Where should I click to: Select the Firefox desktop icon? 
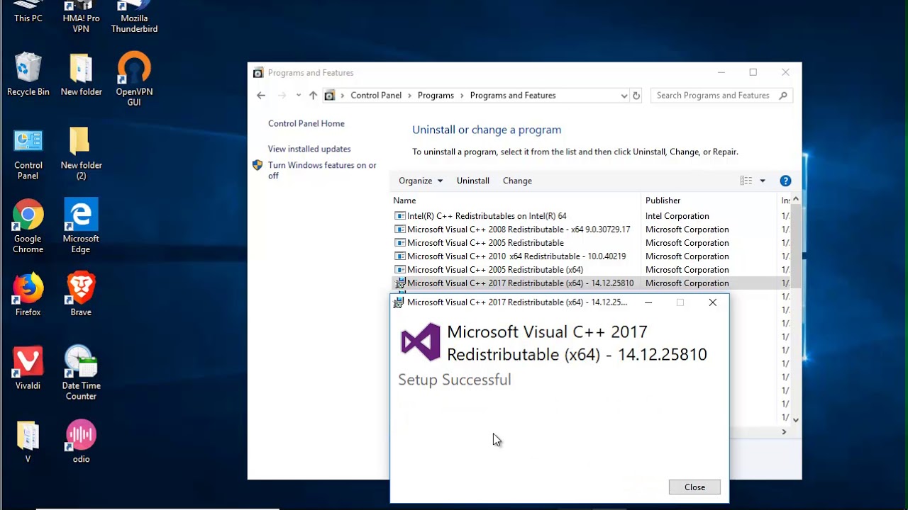pyautogui.click(x=28, y=294)
